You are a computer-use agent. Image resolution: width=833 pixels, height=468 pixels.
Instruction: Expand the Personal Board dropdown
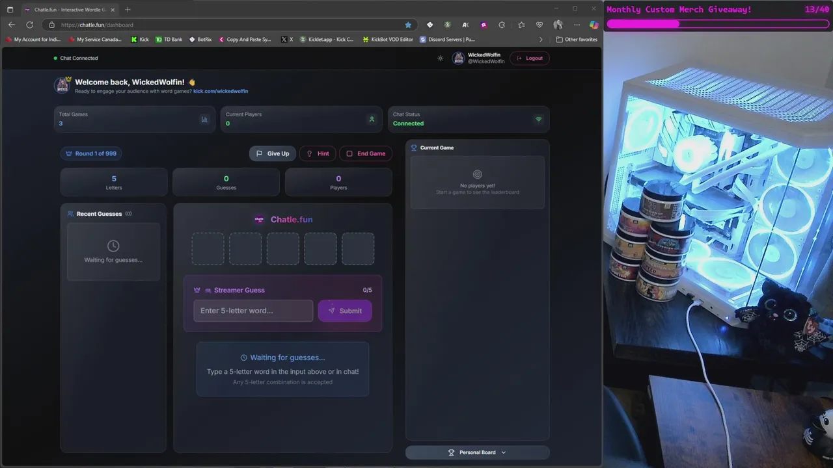[477, 452]
